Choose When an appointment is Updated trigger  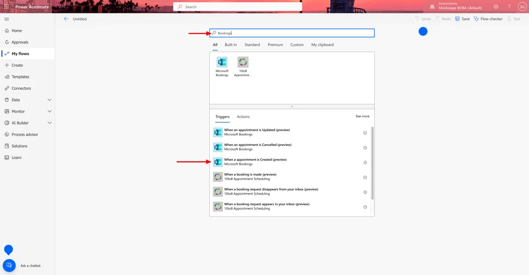point(291,133)
